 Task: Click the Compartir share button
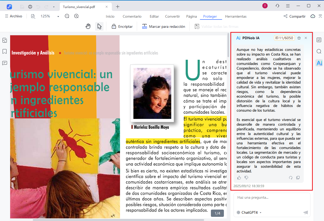[x=294, y=16]
